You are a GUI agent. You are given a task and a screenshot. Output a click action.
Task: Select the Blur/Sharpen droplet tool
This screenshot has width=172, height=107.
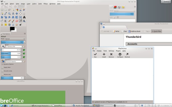pyautogui.click(x=13, y=25)
